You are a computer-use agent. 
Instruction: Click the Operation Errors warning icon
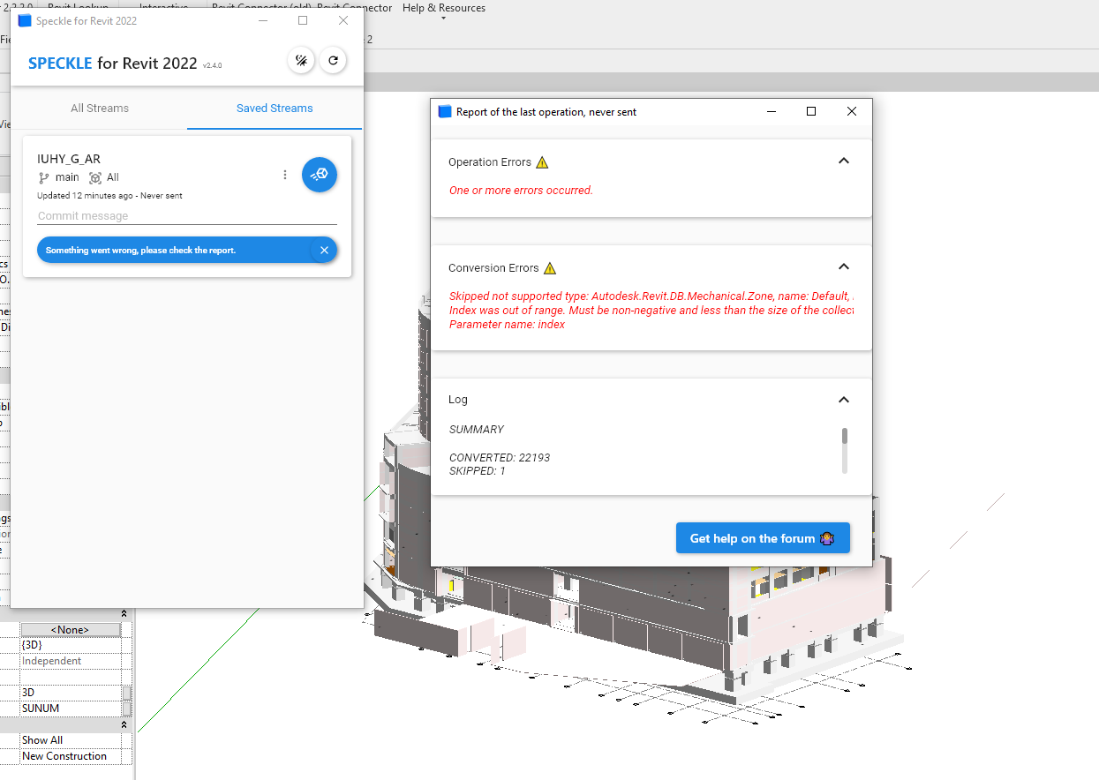click(542, 162)
